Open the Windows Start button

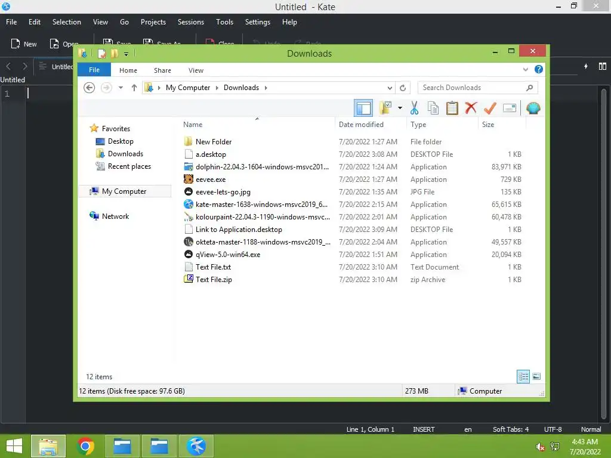pos(14,446)
